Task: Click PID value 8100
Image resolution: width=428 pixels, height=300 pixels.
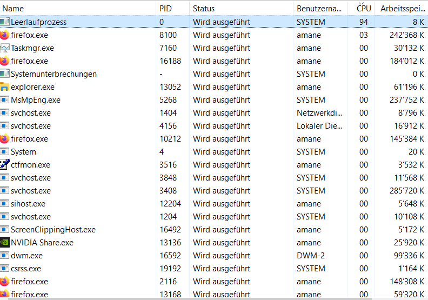Action: coord(168,35)
